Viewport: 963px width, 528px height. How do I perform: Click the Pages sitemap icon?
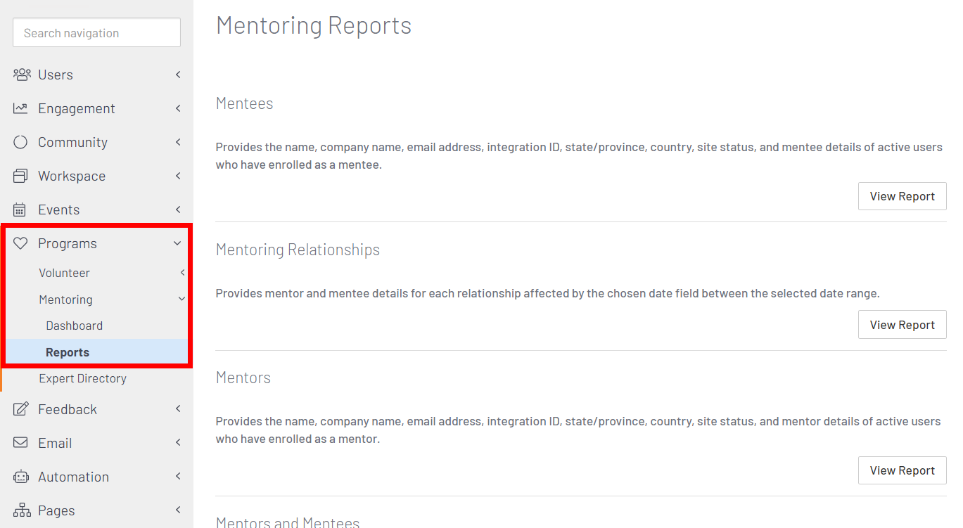20,510
